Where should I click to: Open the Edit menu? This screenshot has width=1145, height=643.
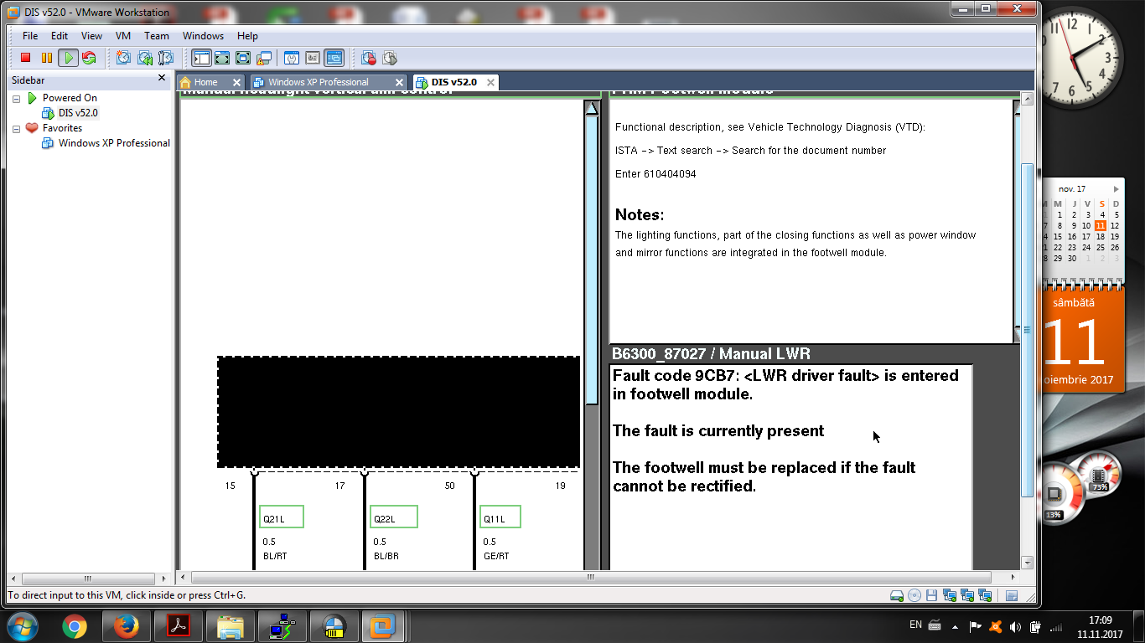60,36
